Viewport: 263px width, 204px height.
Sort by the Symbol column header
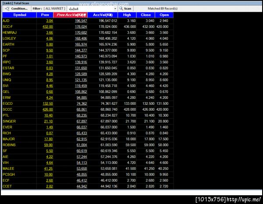19,15
